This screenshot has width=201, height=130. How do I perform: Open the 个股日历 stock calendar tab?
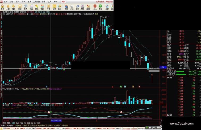pyautogui.click(x=26, y=125)
